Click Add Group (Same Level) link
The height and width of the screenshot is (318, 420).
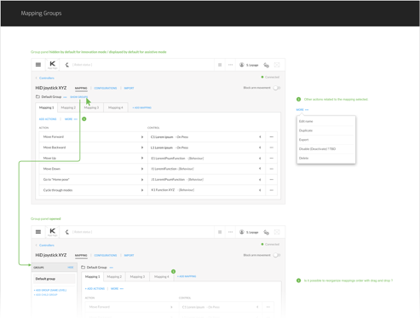tap(50, 290)
